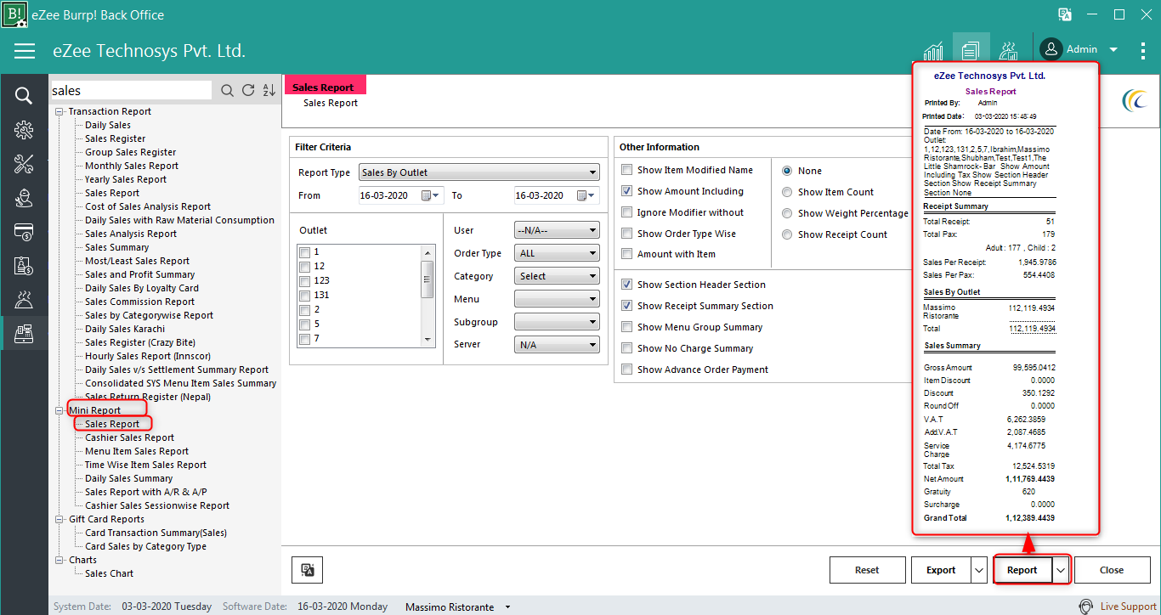Screen dimensions: 1161x615
Task: Open the worker with wrench sidebar icon
Action: [24, 198]
